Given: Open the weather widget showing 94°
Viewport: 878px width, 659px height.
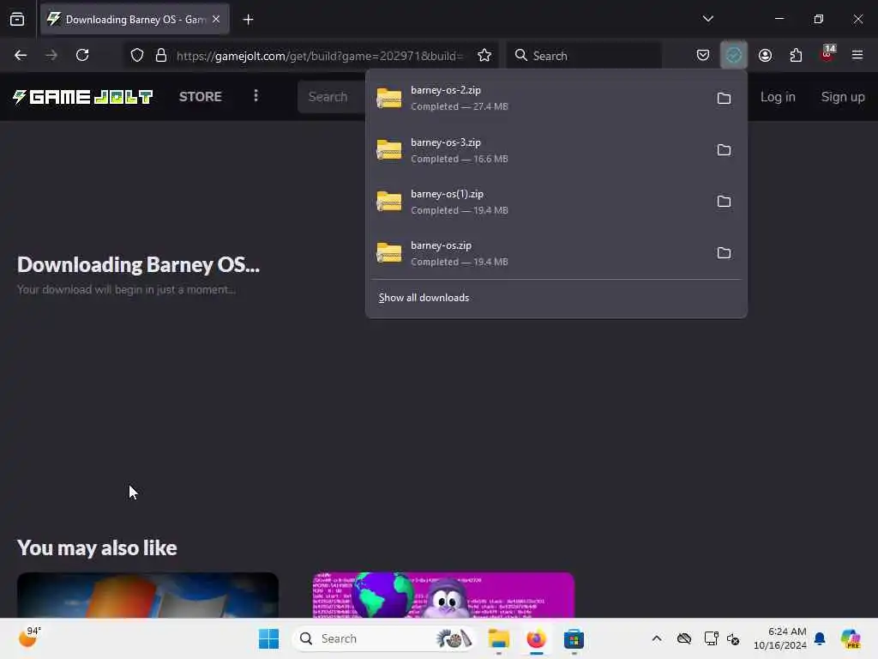Looking at the screenshot, I should [x=30, y=638].
